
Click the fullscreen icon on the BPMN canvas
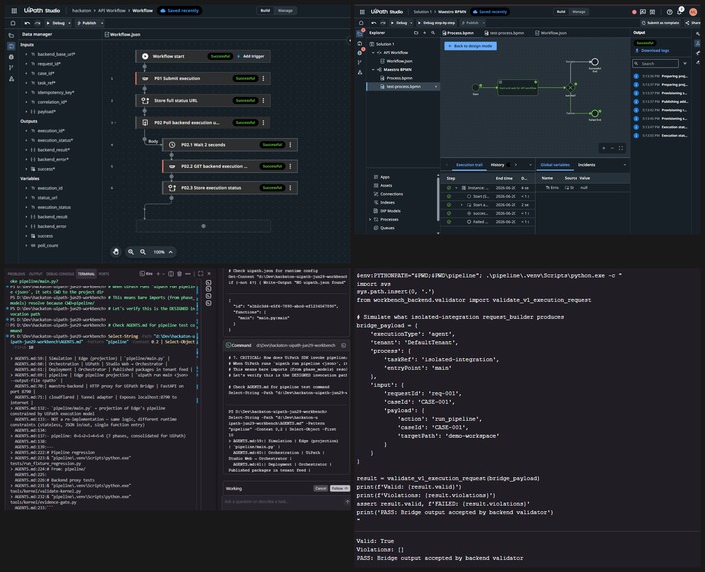coord(621,148)
